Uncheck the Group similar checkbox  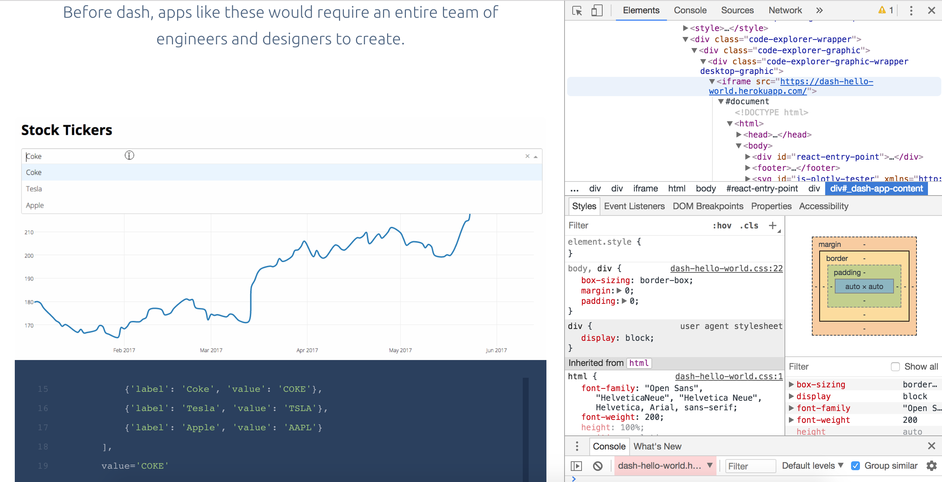tap(855, 466)
